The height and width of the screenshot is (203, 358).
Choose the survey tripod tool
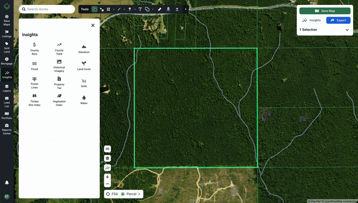tap(168, 9)
